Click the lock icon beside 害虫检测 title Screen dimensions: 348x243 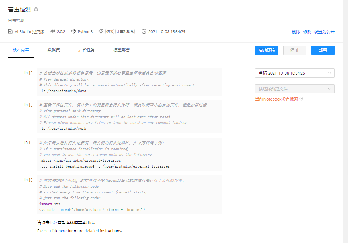click(36, 9)
